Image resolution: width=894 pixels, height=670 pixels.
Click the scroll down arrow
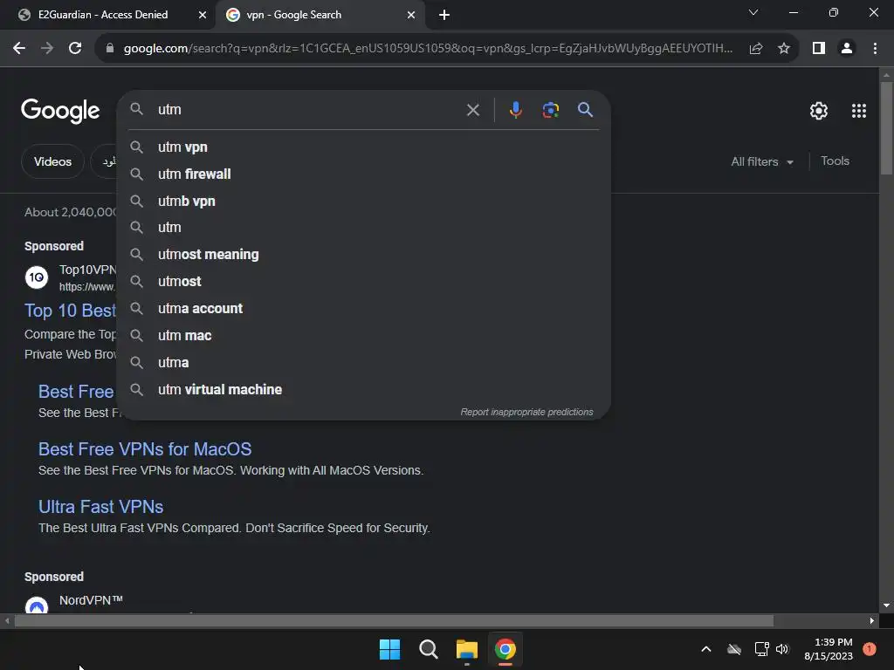click(x=885, y=606)
